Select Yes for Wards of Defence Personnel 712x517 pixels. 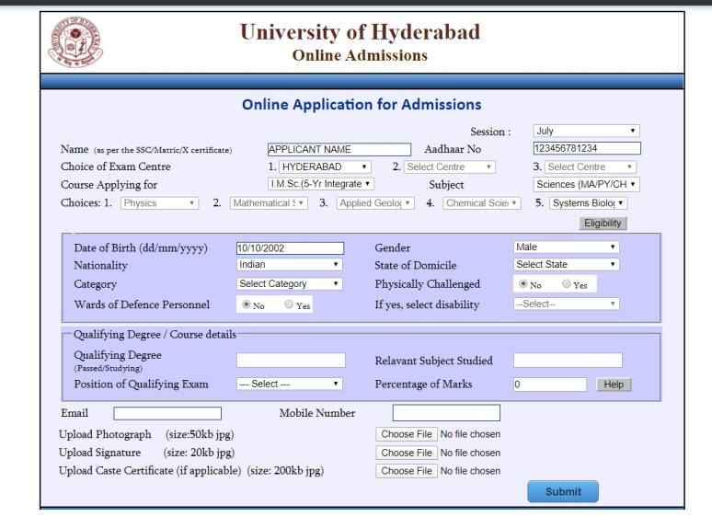click(290, 304)
